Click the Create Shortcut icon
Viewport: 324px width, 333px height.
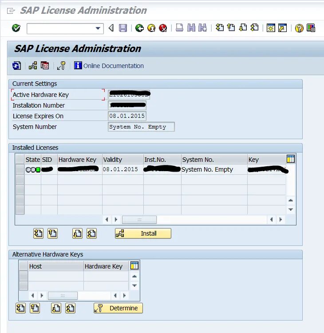[282, 28]
